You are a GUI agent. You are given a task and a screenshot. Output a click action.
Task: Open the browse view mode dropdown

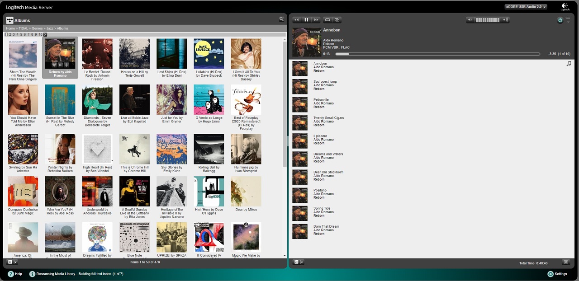click(x=12, y=262)
